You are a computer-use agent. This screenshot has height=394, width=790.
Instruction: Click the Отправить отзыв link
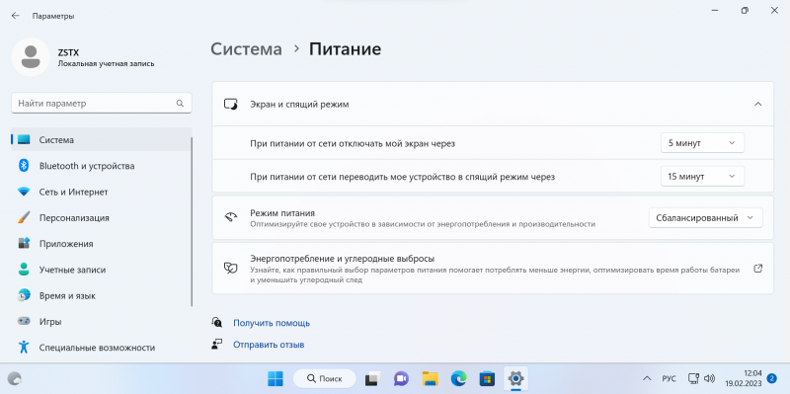[269, 346]
